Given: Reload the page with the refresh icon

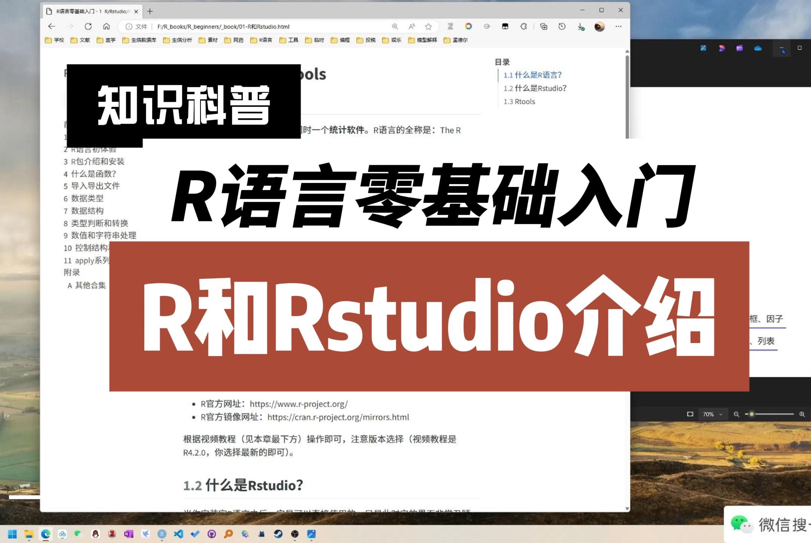Looking at the screenshot, I should [x=88, y=26].
